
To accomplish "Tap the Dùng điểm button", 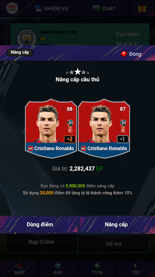I will [x=40, y=224].
